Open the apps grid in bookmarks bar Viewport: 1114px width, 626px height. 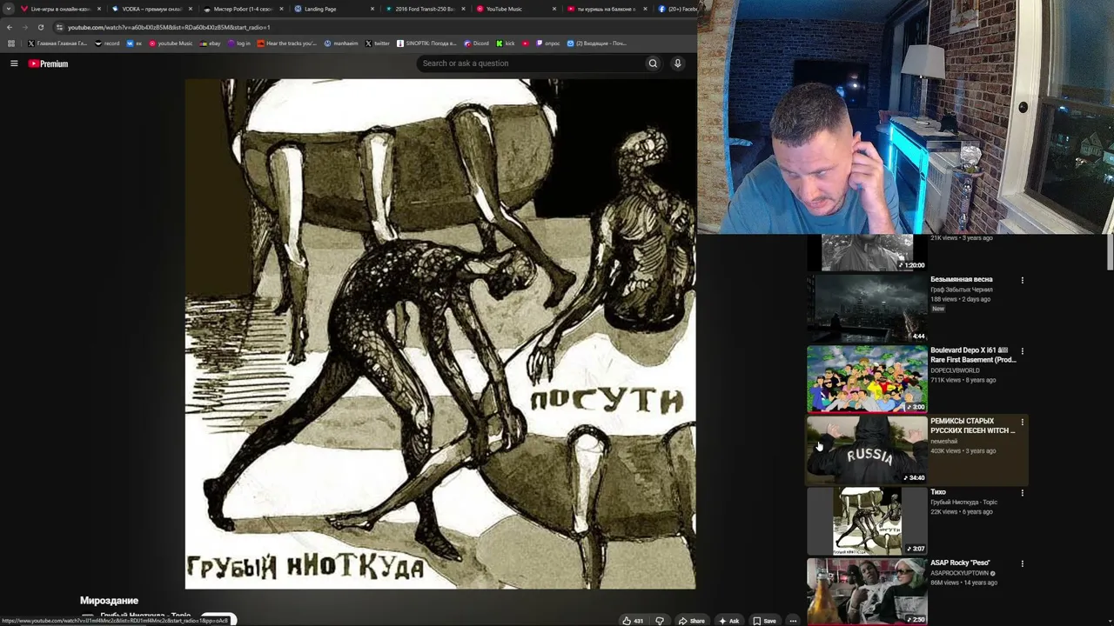click(x=11, y=43)
